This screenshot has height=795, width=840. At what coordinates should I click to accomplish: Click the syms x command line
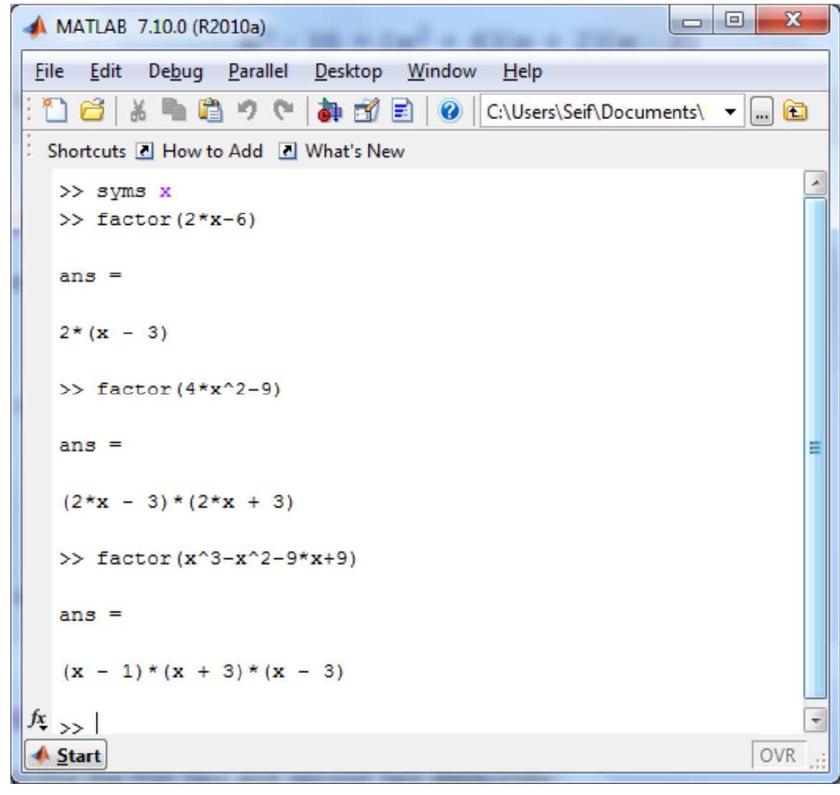115,192
